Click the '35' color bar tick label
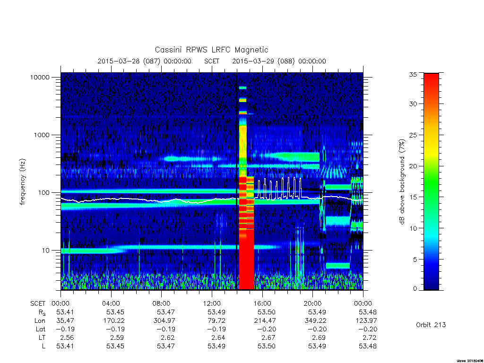484x363 pixels. [413, 74]
